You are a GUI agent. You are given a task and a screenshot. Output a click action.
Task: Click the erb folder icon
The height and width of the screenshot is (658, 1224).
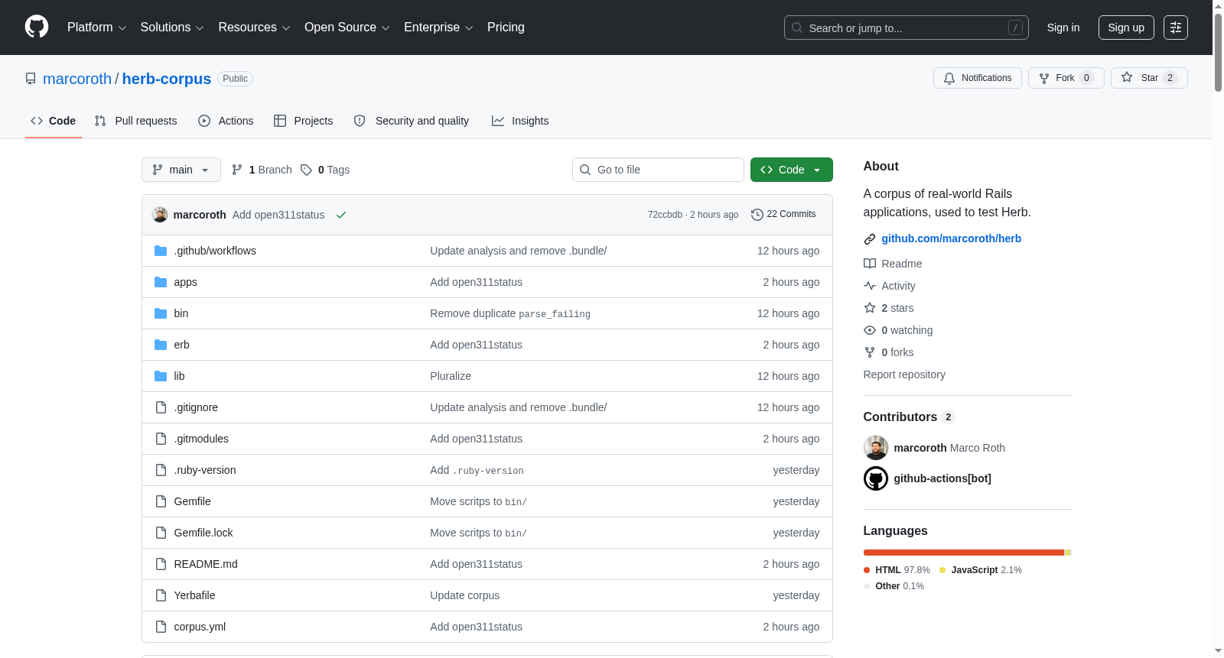[161, 345]
